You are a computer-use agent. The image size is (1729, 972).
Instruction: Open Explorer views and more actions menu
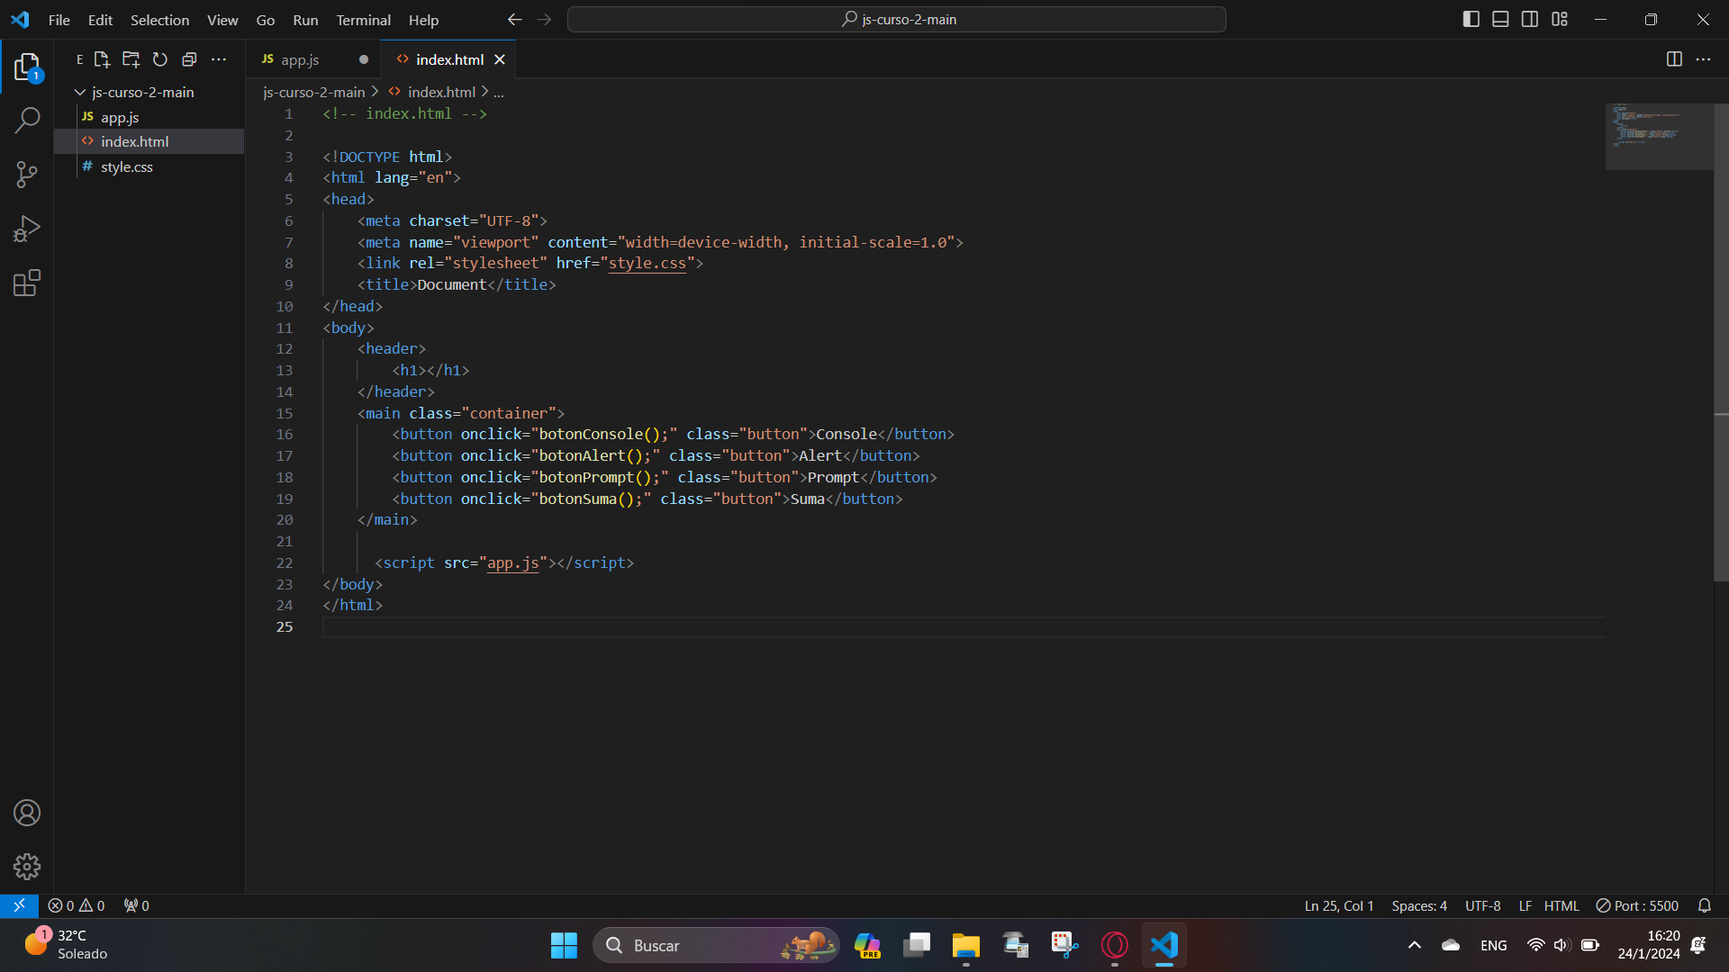[219, 59]
